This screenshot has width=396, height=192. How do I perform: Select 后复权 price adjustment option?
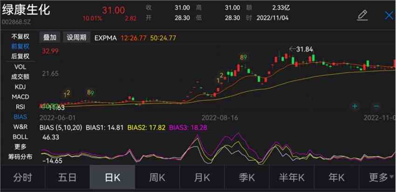coord(20,56)
